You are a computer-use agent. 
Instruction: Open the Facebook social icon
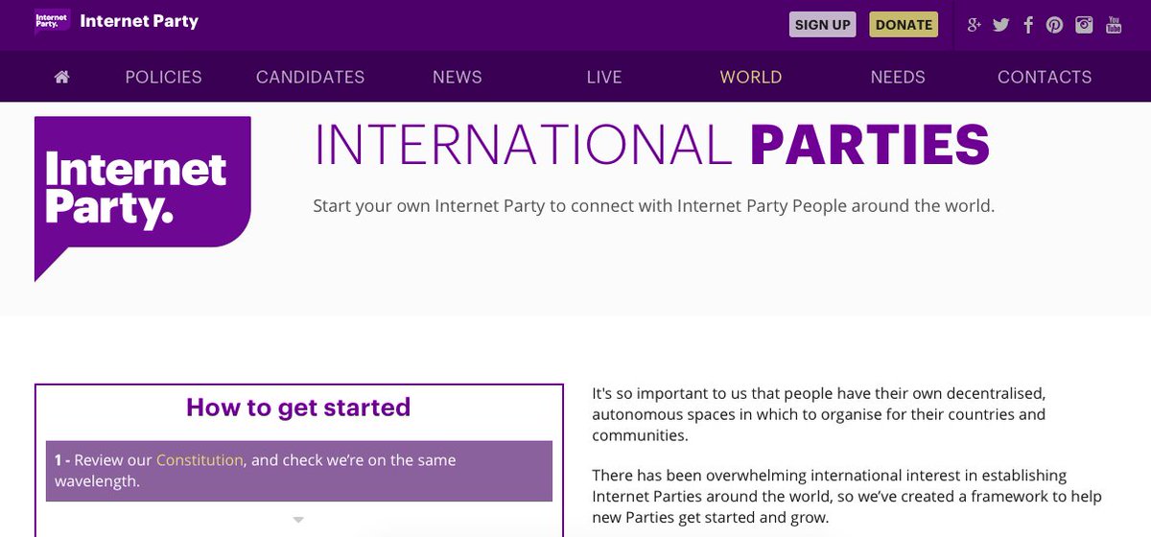[x=1028, y=25]
